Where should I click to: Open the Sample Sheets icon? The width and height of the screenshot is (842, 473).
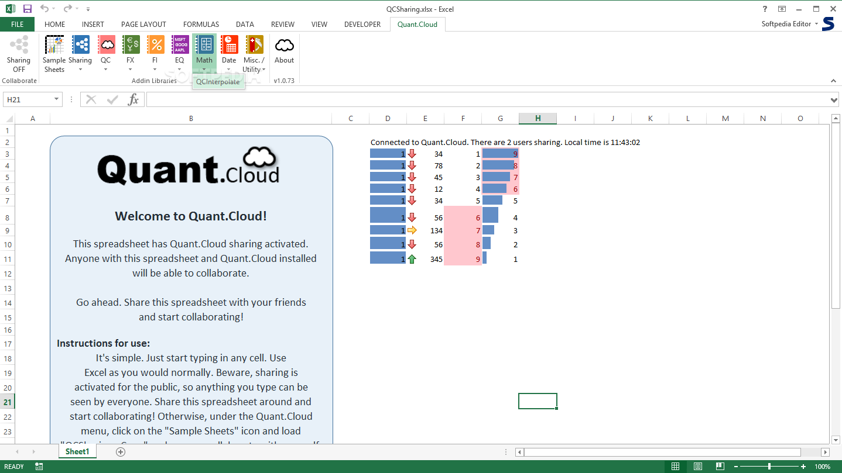54,54
